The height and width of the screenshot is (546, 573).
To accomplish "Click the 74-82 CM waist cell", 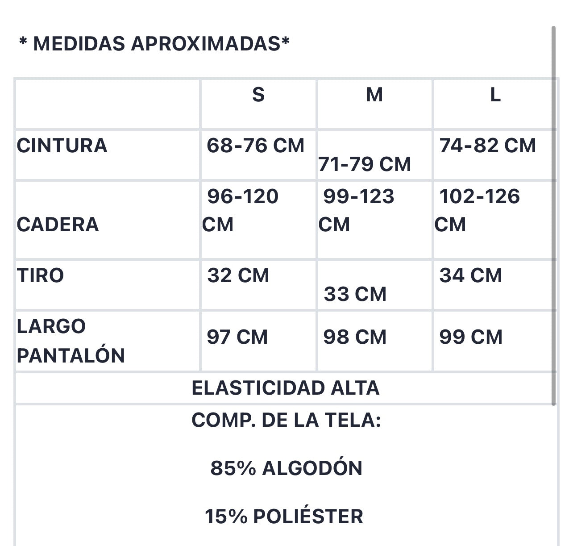I will point(487,146).
